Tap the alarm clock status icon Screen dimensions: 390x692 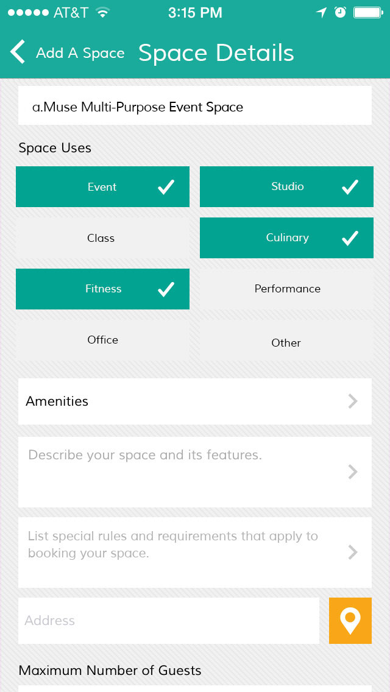[x=340, y=12]
